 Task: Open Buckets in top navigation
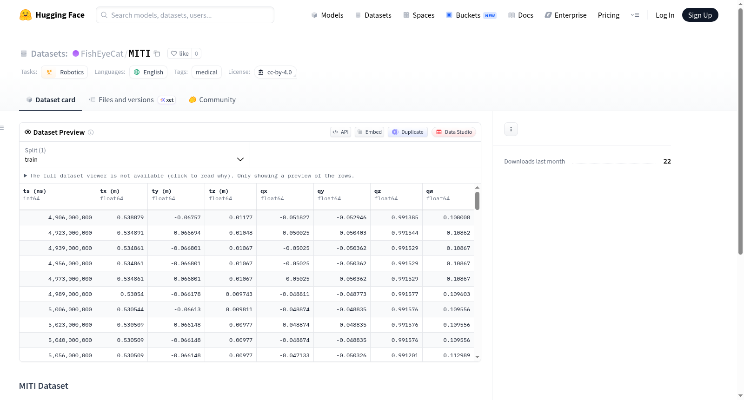click(471, 15)
